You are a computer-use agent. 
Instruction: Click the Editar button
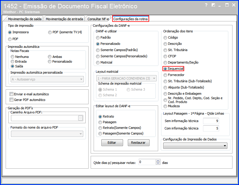click(x=112, y=143)
